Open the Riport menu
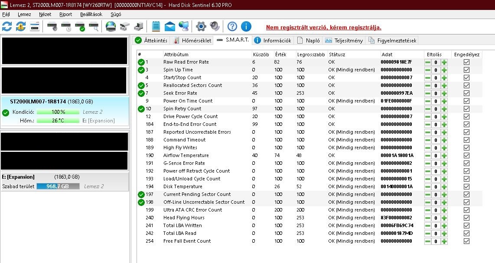The height and width of the screenshot is (263, 495). pos(65,14)
